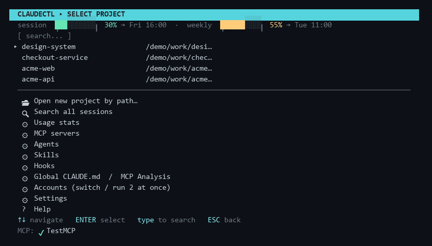
Task: Click the gear icon beside Global CLAUDE.md
Action: 25,178
